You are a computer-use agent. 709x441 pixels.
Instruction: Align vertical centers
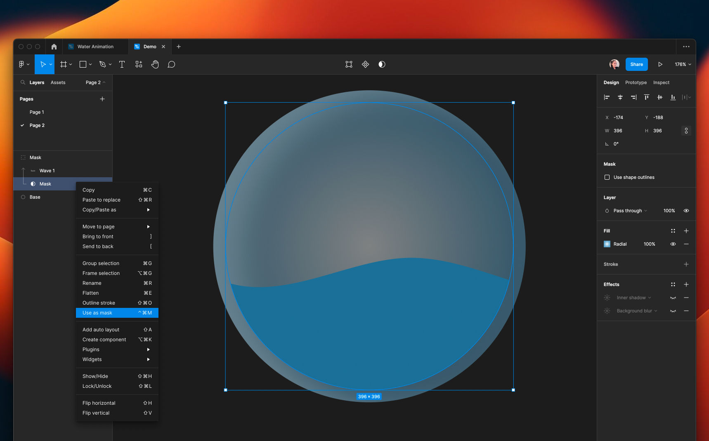click(660, 97)
